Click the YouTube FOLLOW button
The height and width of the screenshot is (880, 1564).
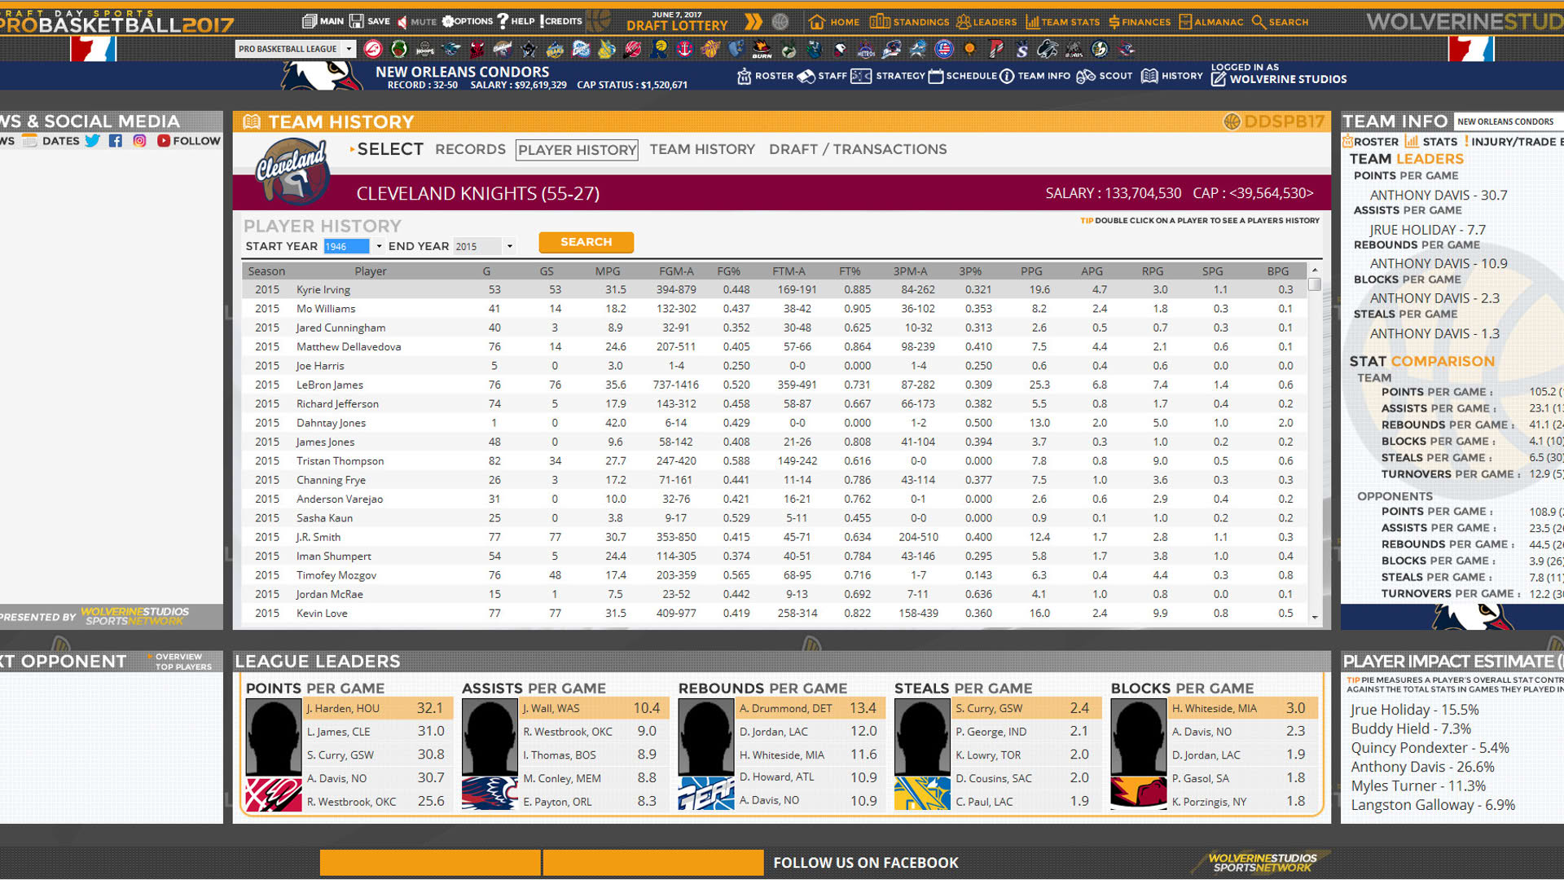coord(188,141)
